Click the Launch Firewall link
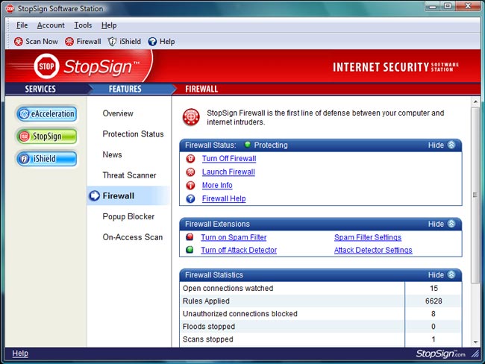 (228, 172)
